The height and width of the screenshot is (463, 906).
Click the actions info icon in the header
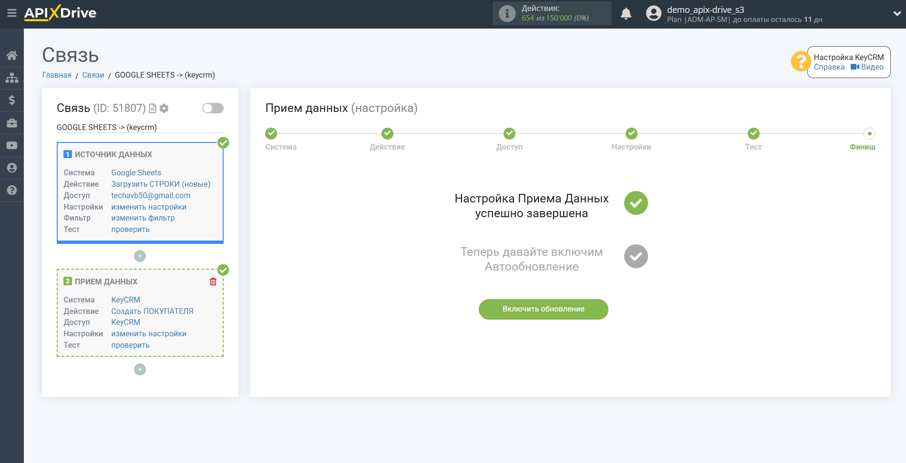[507, 13]
